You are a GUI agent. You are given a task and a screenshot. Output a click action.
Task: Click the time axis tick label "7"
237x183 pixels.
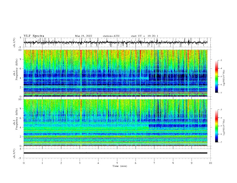click(x=154, y=163)
